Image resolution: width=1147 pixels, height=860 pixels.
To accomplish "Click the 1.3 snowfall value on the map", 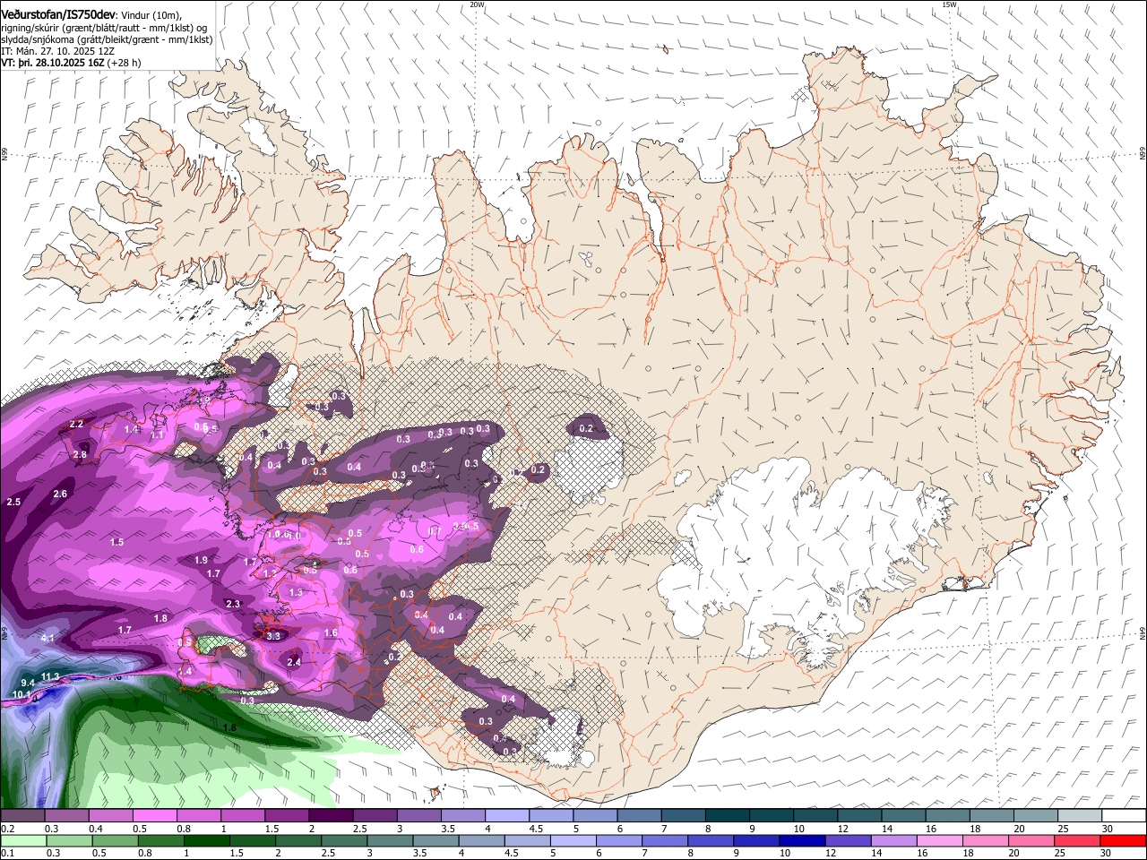I will [297, 593].
